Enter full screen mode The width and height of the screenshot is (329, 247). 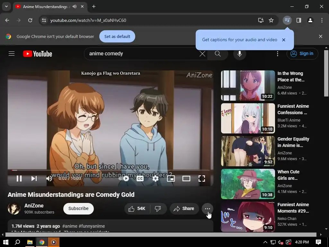coord(202,178)
